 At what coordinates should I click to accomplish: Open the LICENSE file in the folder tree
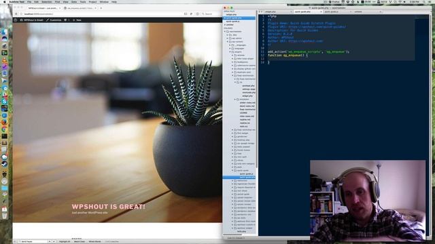(x=243, y=113)
